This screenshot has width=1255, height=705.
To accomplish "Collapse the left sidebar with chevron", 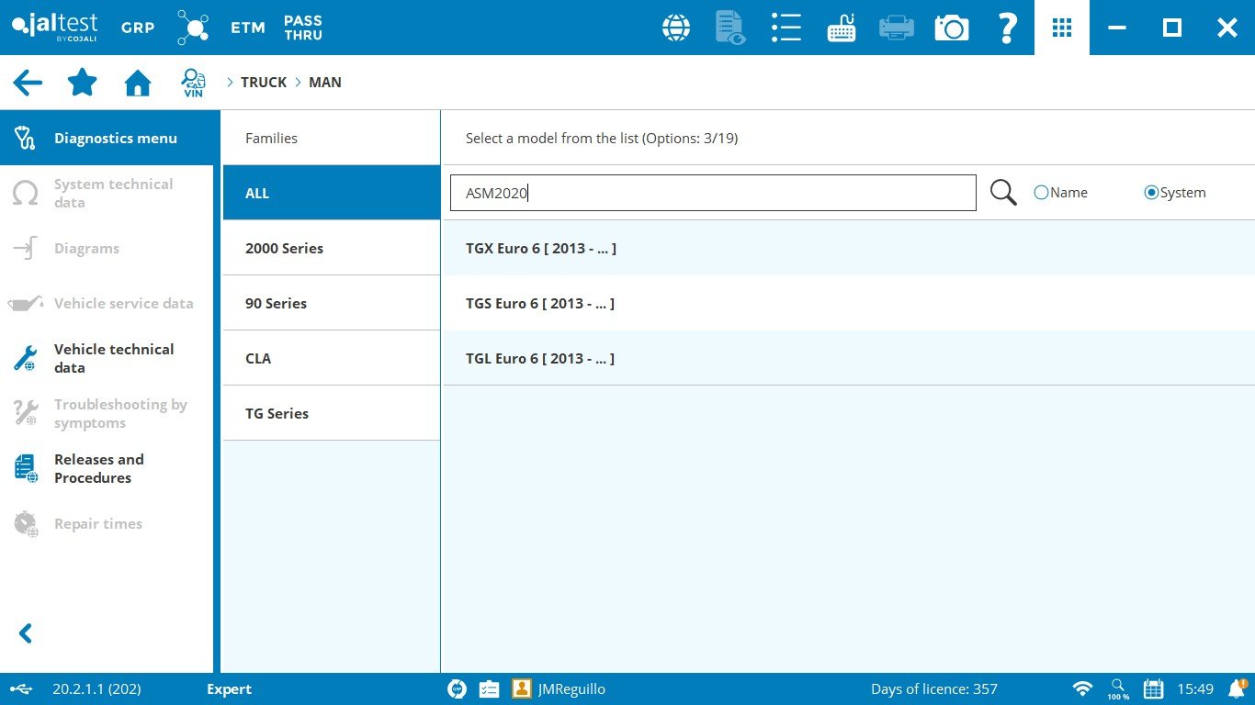I will click(x=26, y=633).
